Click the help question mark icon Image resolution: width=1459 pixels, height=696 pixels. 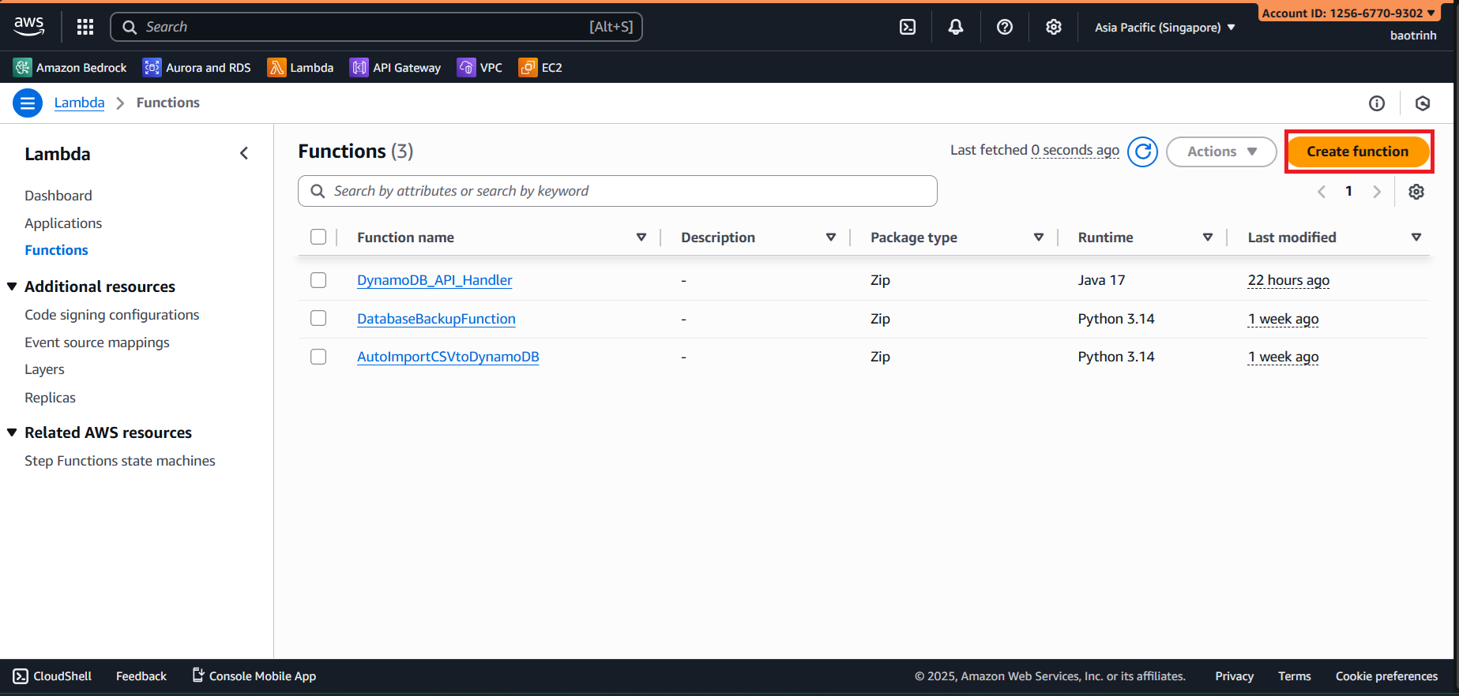tap(1004, 27)
